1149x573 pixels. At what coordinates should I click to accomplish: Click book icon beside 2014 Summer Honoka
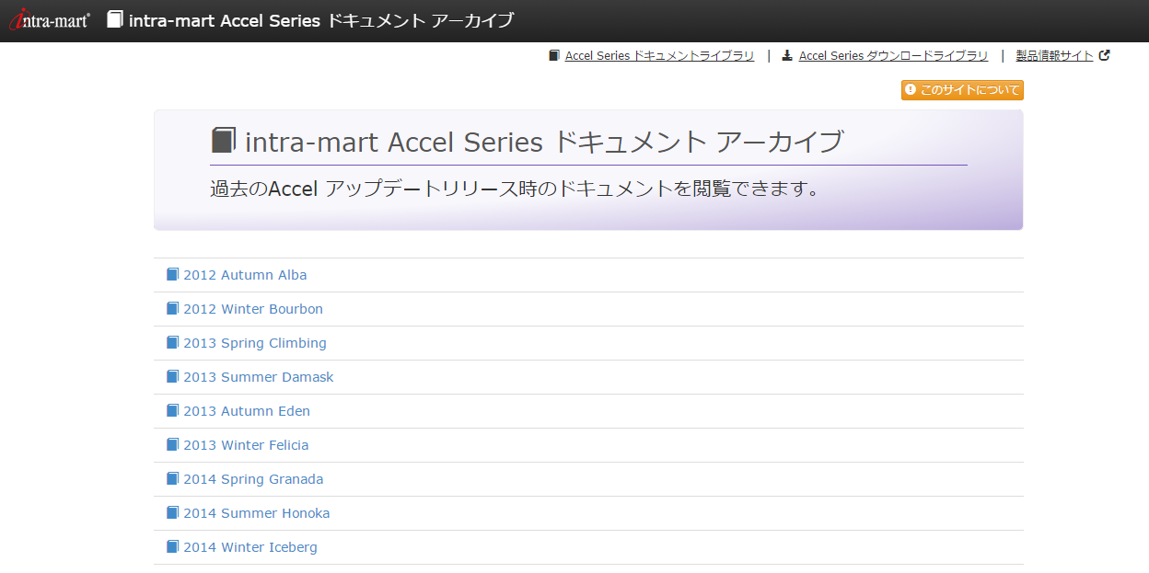pyautogui.click(x=172, y=512)
